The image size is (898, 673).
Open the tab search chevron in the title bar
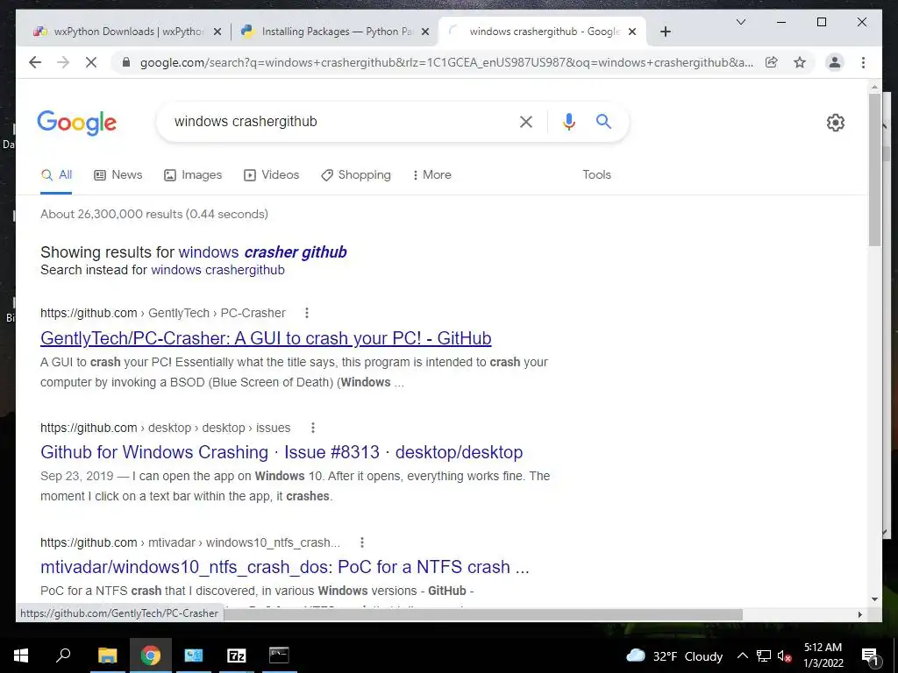[x=740, y=22]
